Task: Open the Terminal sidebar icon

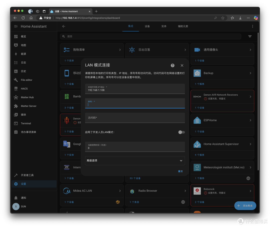Action: click(16, 123)
